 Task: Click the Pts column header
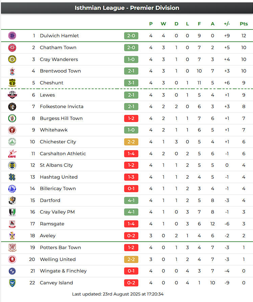point(244,24)
